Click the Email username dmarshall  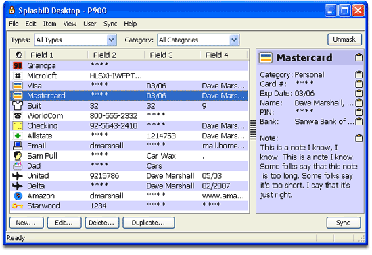pos(106,146)
